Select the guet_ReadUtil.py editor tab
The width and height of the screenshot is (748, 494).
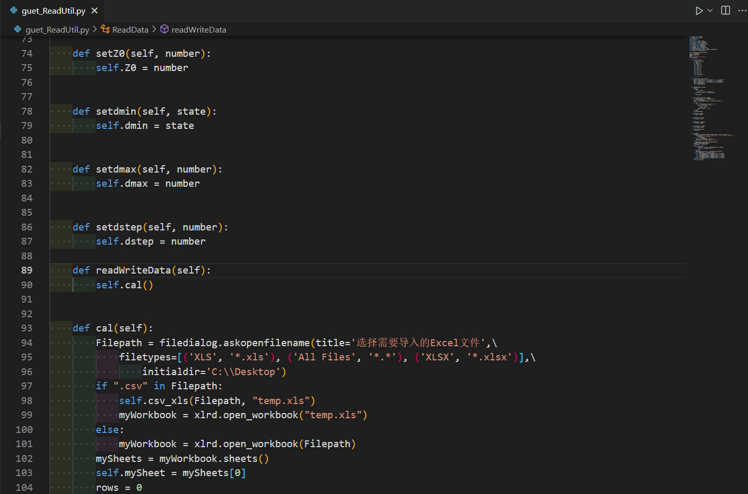click(53, 11)
